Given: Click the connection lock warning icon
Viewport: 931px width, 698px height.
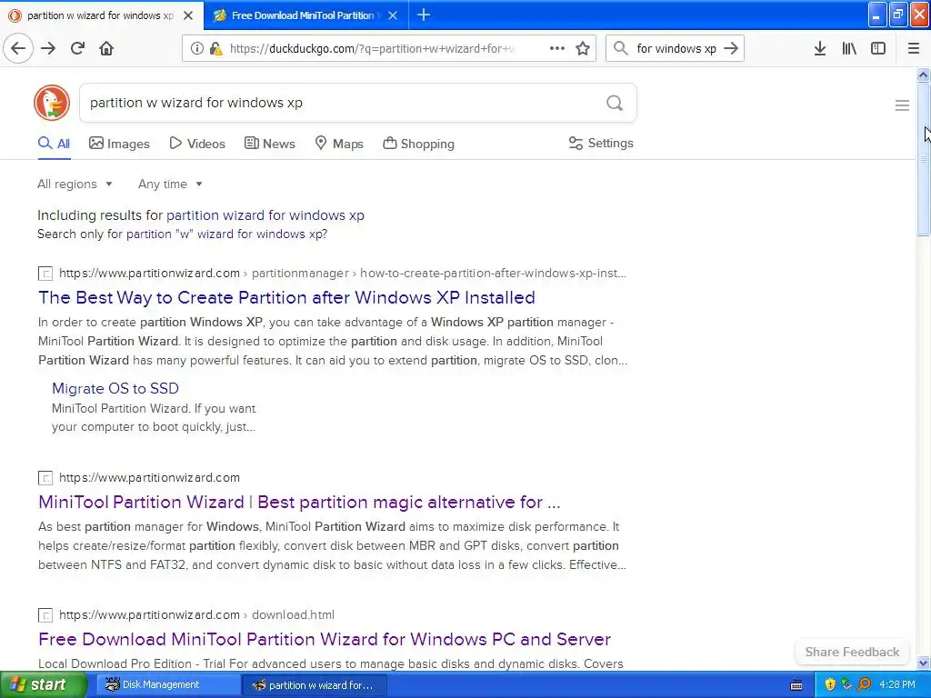Looking at the screenshot, I should (x=216, y=49).
